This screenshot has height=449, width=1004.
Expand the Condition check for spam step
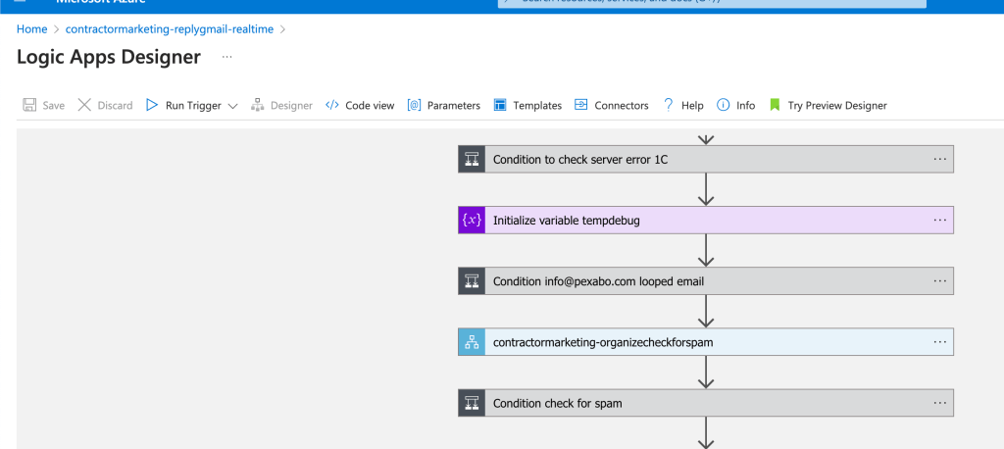706,403
